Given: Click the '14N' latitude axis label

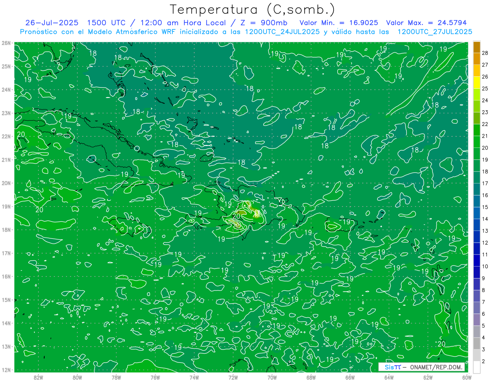Looking at the screenshot, I should point(6,323).
